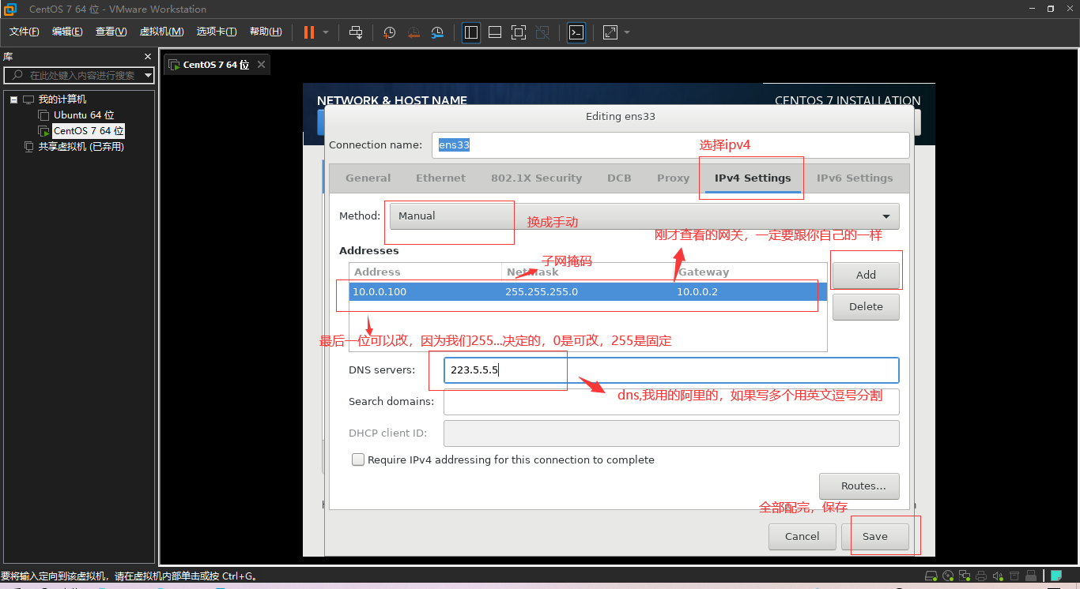This screenshot has width=1080, height=589.
Task: Switch to the DCB tab
Action: click(619, 178)
